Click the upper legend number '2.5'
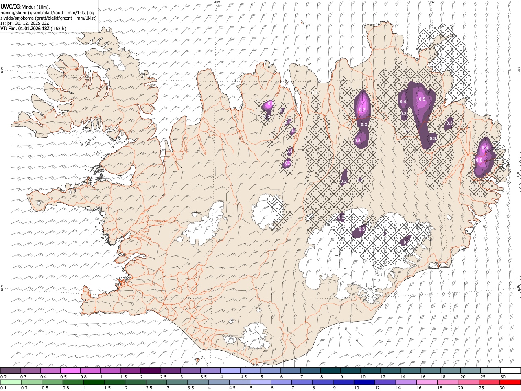Viewport: 521px width, 391px height. point(164,376)
